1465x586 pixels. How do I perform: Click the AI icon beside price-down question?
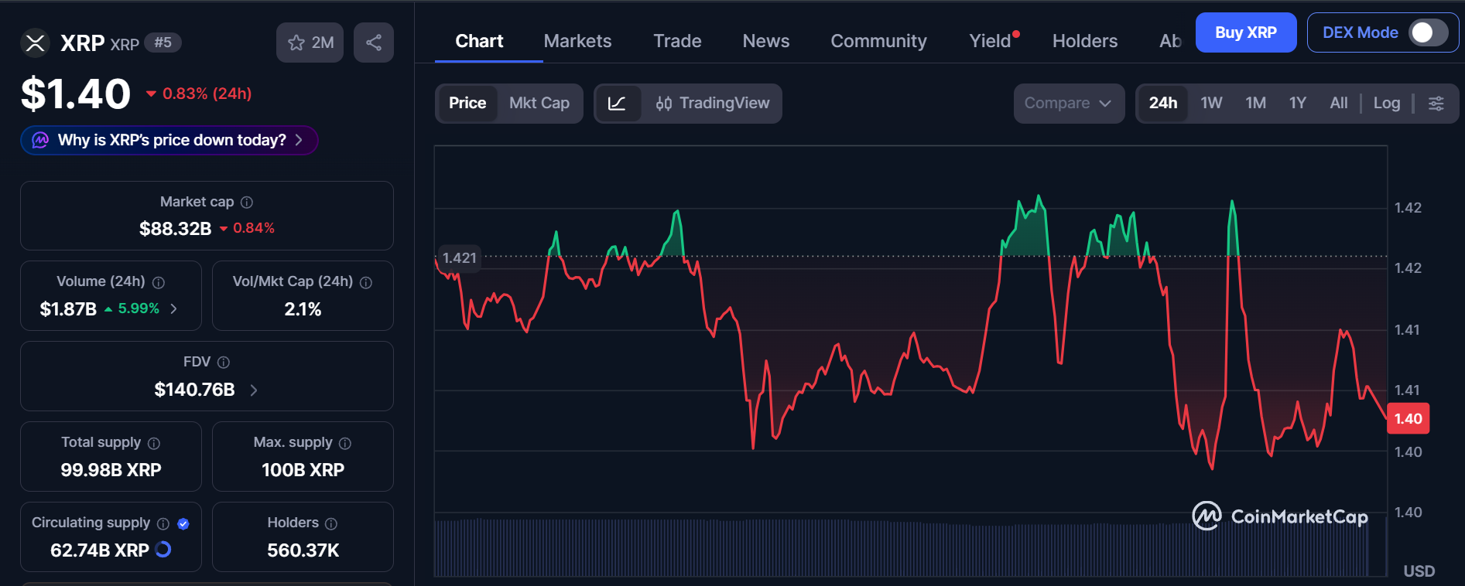[40, 140]
